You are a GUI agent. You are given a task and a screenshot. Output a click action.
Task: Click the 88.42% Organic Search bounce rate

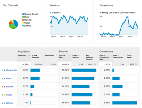(65, 70)
